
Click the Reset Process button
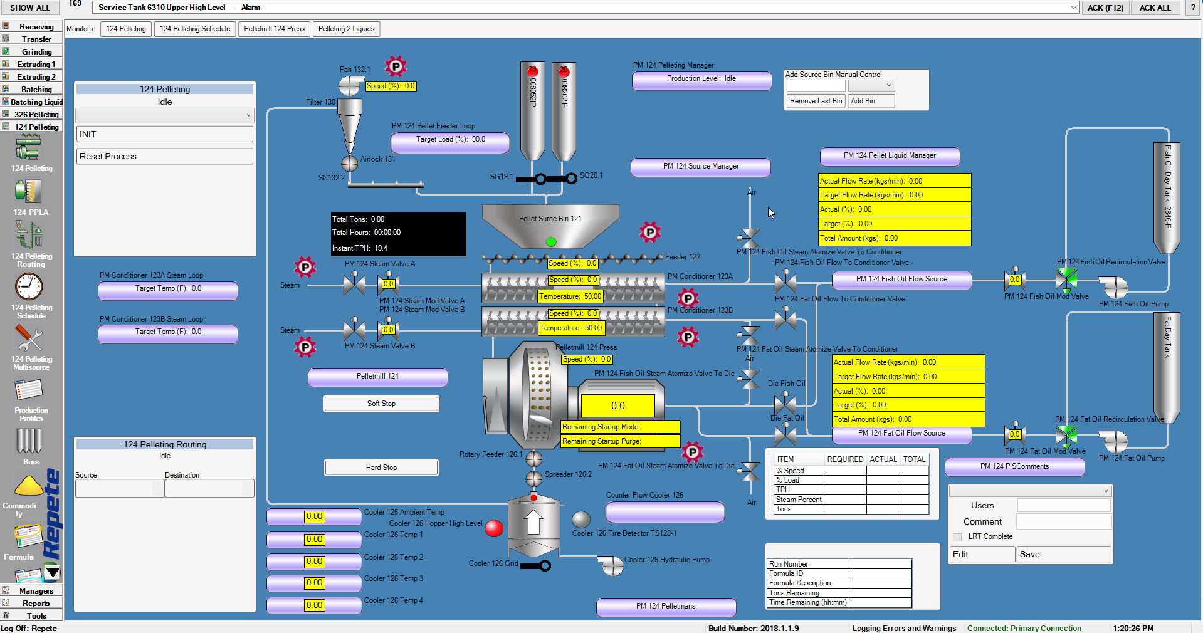pyautogui.click(x=164, y=156)
